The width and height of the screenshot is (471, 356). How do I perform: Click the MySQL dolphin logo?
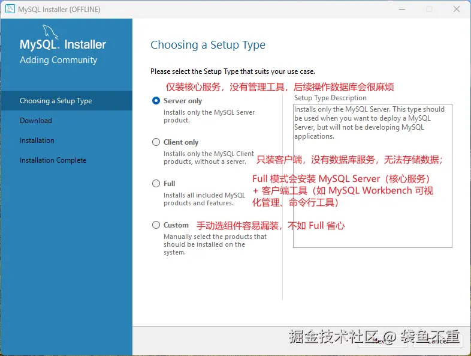(x=50, y=32)
